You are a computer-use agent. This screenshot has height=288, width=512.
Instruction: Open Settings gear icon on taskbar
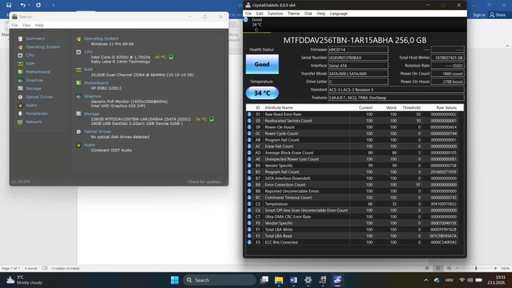(x=308, y=280)
